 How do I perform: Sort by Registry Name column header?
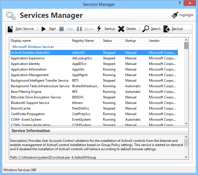pos(86,41)
